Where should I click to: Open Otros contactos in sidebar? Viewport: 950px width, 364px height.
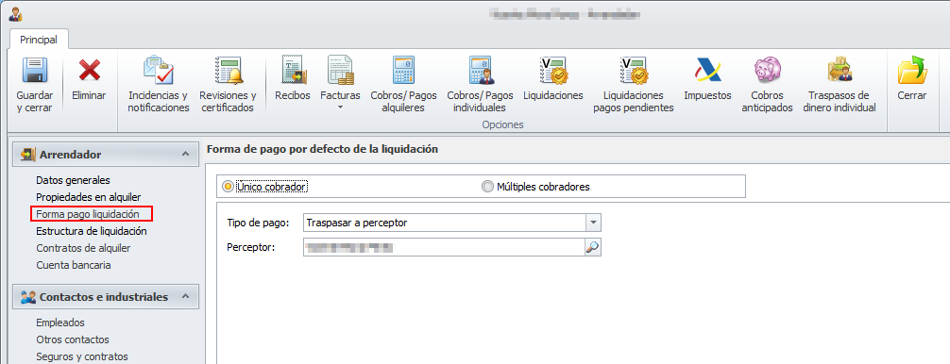point(73,339)
